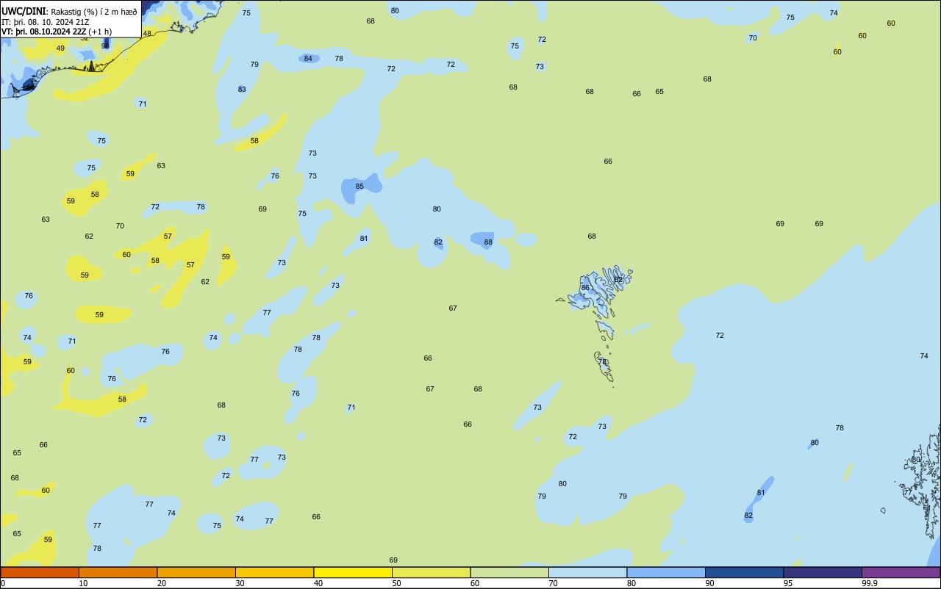Click the purple 99.9+ legend swatch
Viewport: 941px width, 589px height.
pyautogui.click(x=901, y=572)
